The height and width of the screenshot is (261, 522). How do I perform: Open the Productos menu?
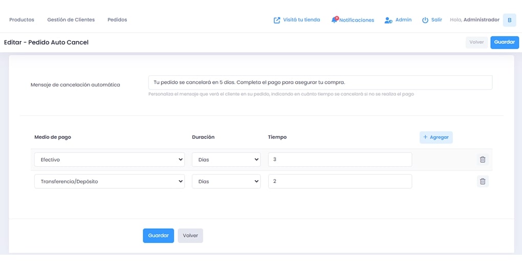[x=21, y=20]
